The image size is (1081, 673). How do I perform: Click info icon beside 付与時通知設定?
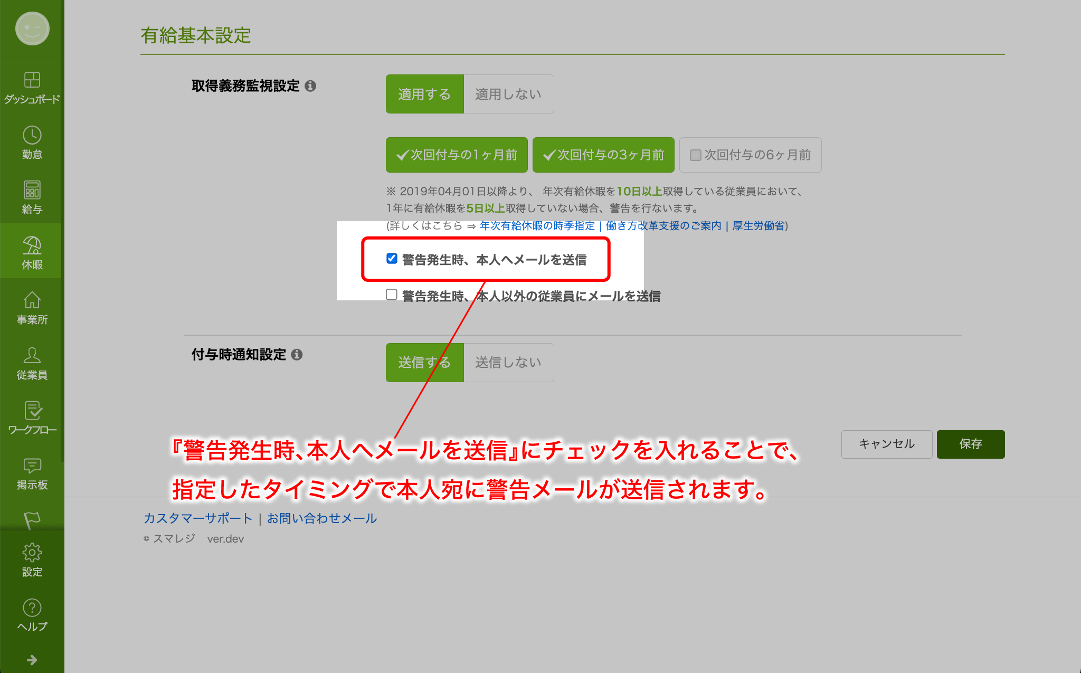coord(297,354)
